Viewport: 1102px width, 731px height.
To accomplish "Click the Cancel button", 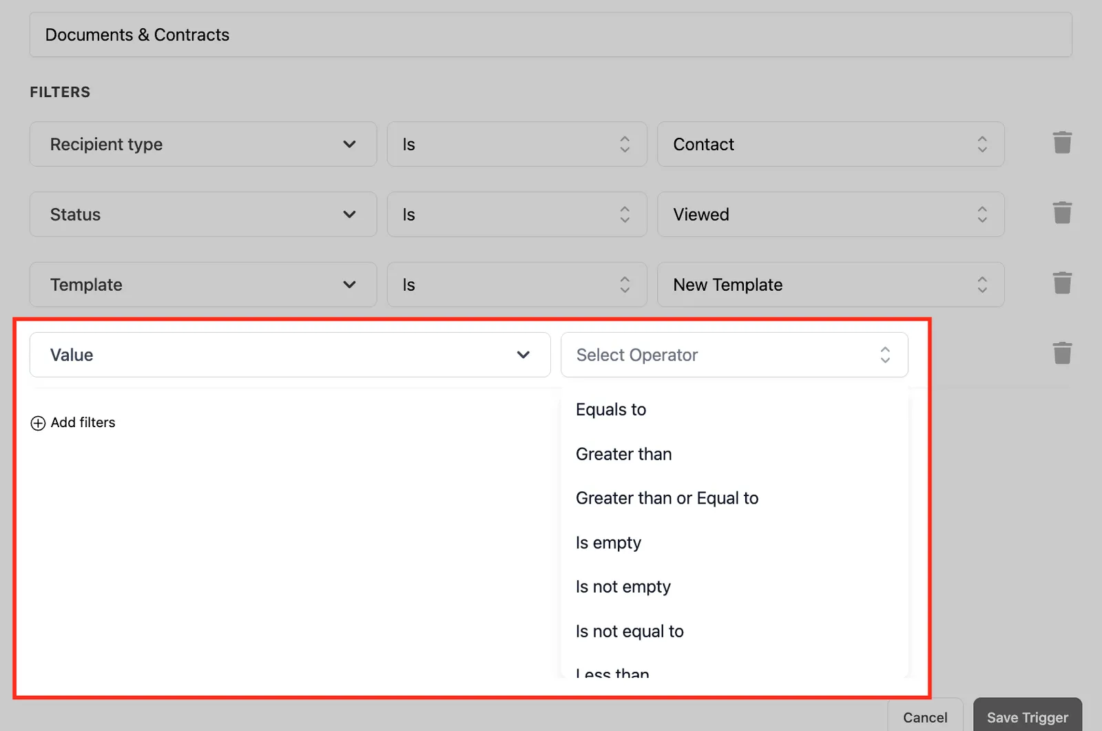I will pos(925,717).
